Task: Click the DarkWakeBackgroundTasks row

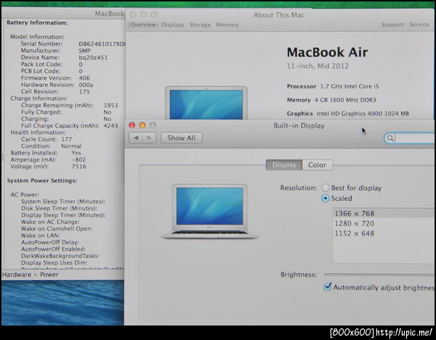Action: (60, 256)
